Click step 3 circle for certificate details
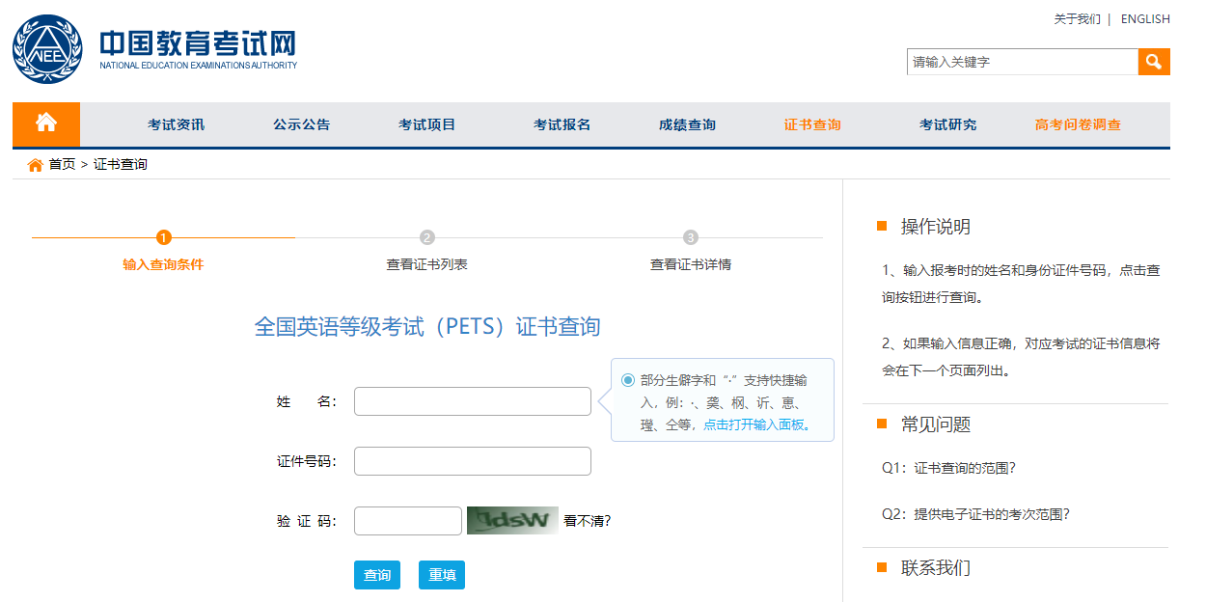 click(x=691, y=237)
